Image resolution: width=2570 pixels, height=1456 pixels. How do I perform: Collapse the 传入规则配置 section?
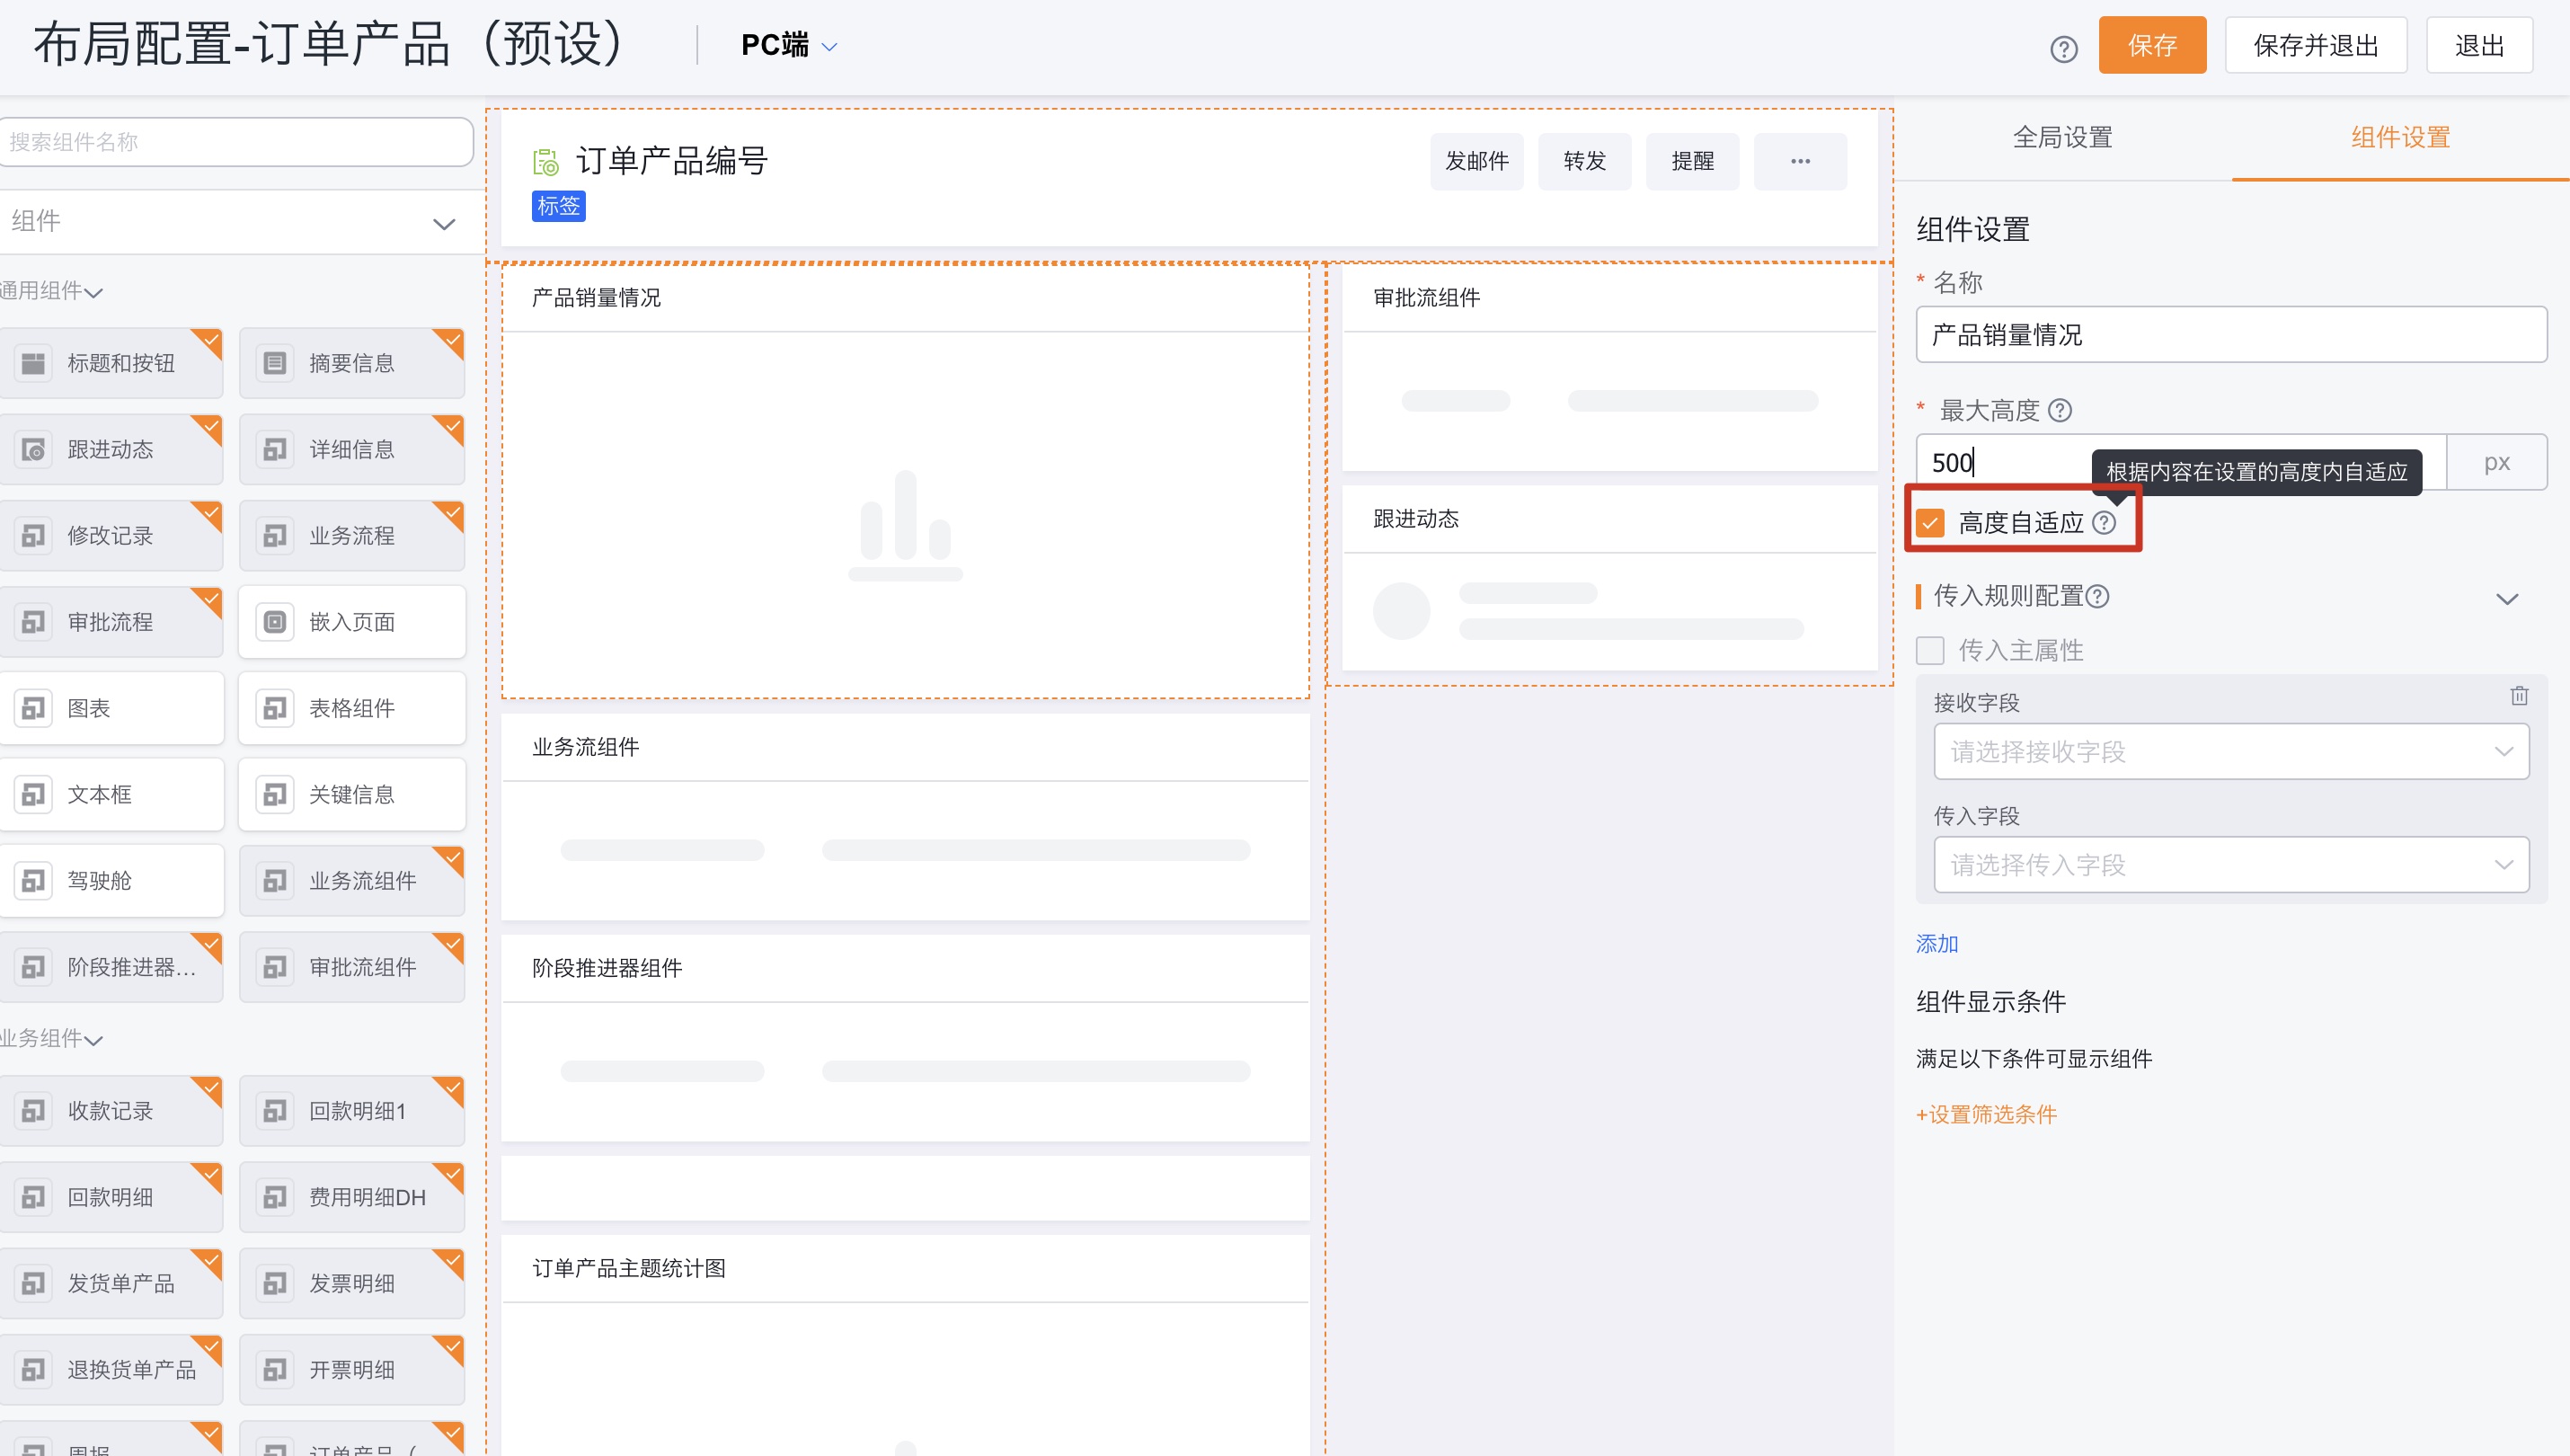[2506, 598]
